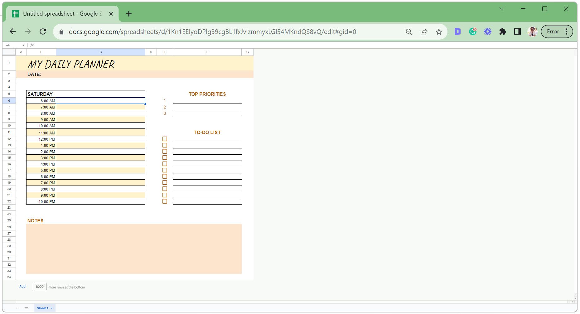Expand the tab search chevron

pyautogui.click(x=502, y=9)
